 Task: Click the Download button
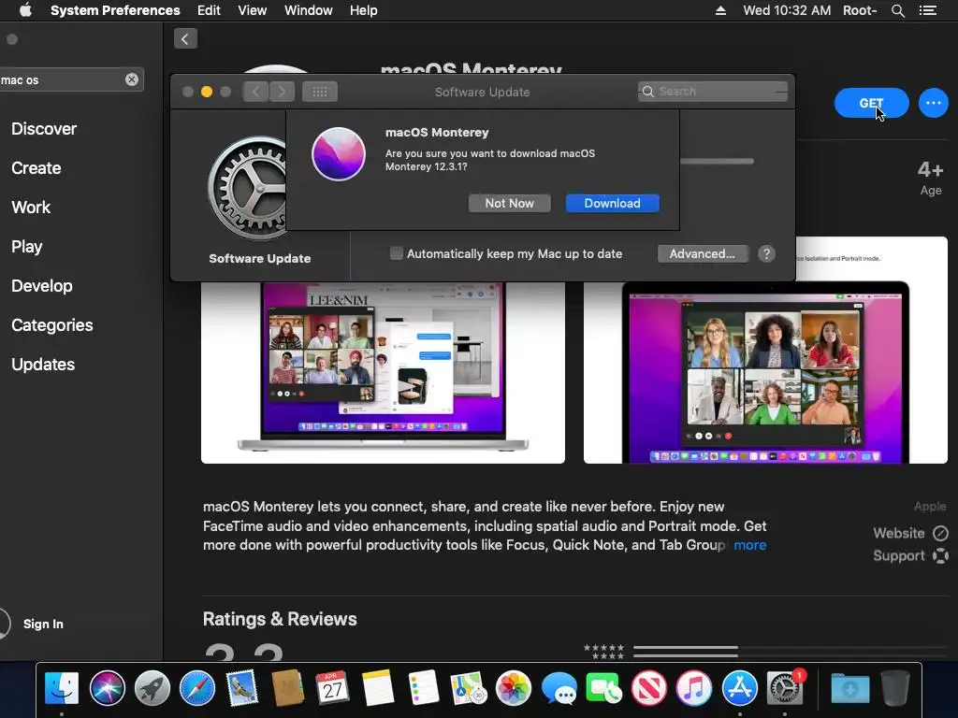612,203
